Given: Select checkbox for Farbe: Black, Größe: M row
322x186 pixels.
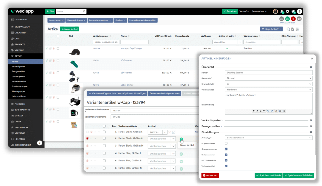Looking at the screenshot, I should pos(104,146).
